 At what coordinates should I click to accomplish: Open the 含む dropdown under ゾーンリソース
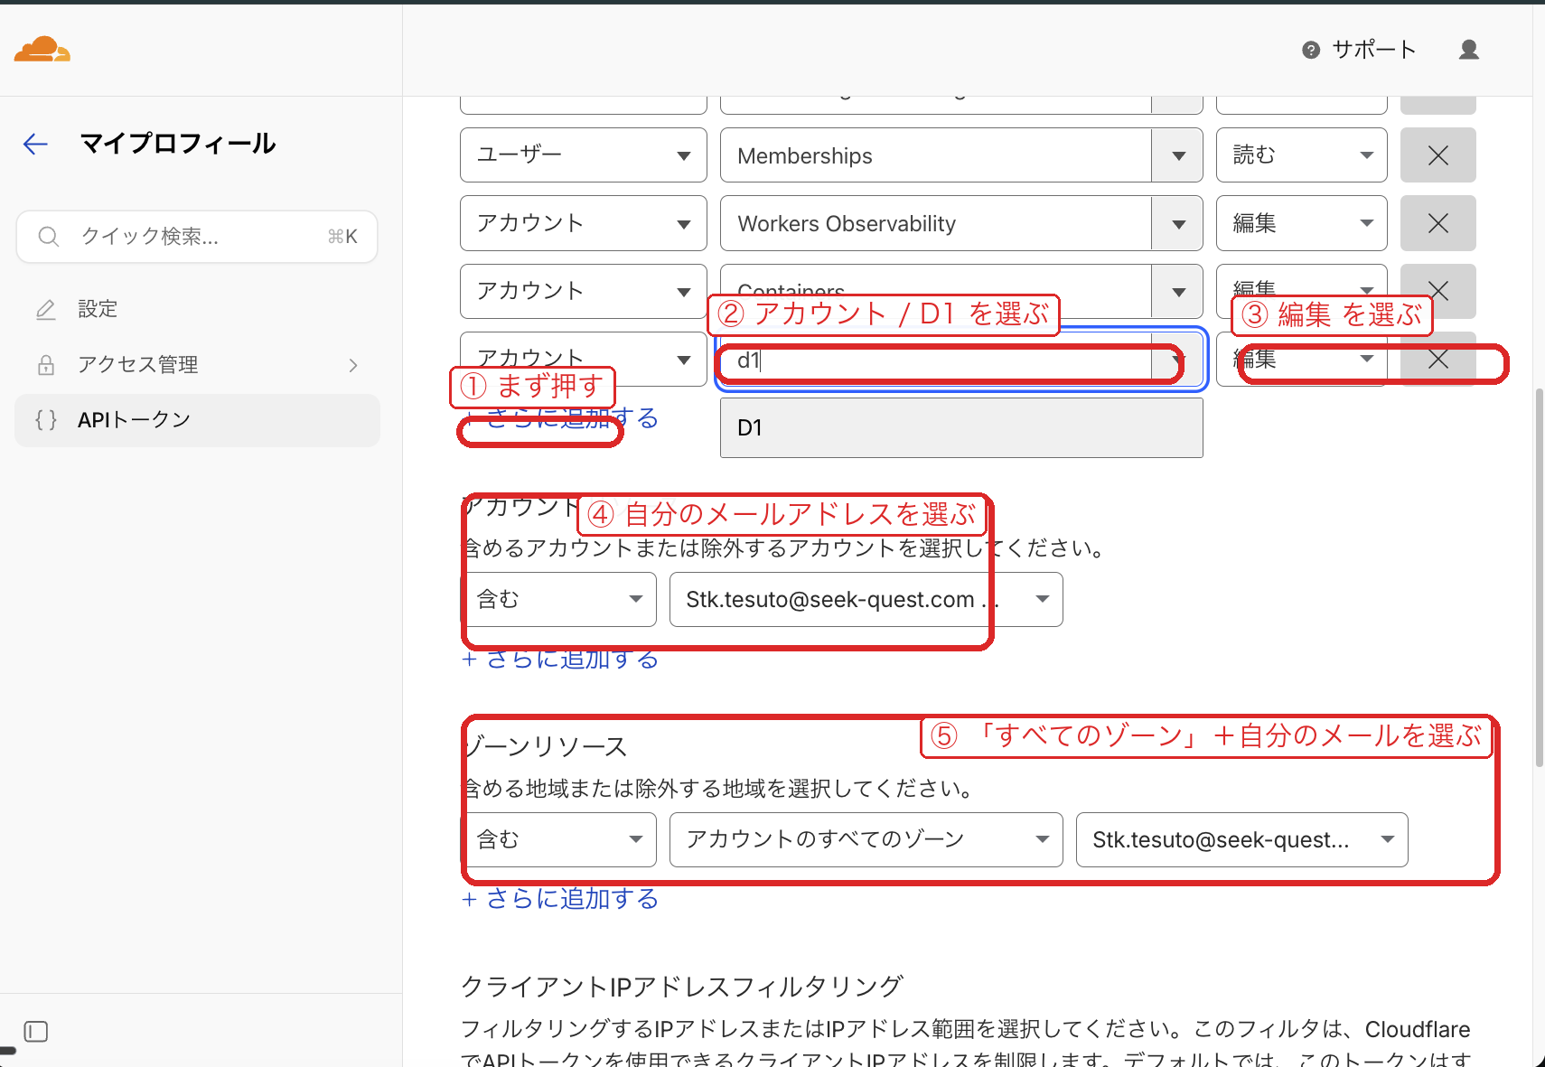click(558, 839)
